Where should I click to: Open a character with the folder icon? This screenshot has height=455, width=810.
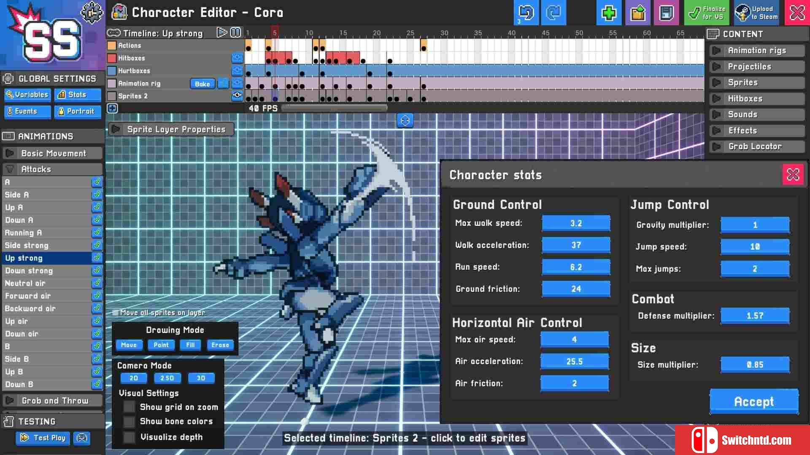pyautogui.click(x=637, y=13)
